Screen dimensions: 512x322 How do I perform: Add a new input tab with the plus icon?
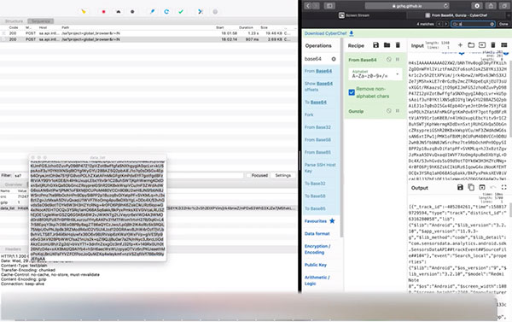point(460,45)
